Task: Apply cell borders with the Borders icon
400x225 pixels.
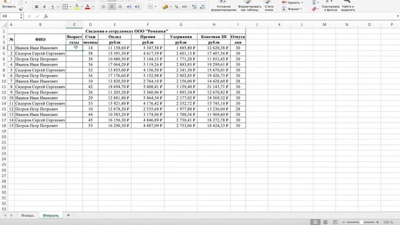Action: [65, 7]
